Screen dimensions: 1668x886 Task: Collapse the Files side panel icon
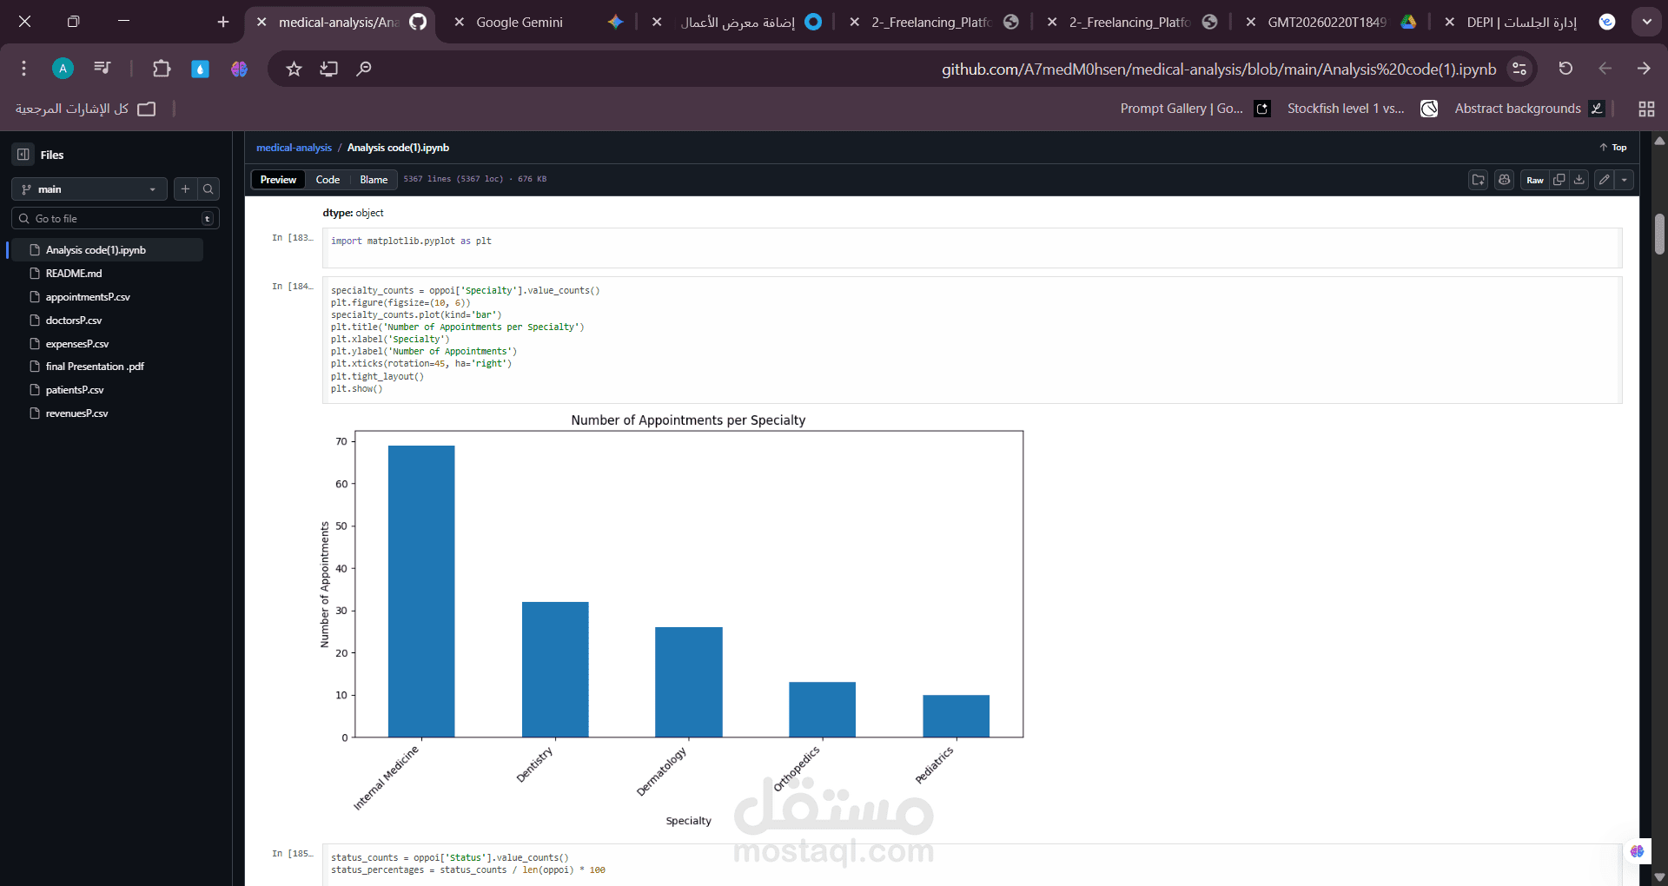click(23, 155)
